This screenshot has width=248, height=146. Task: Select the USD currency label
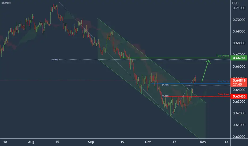pos(235,3)
